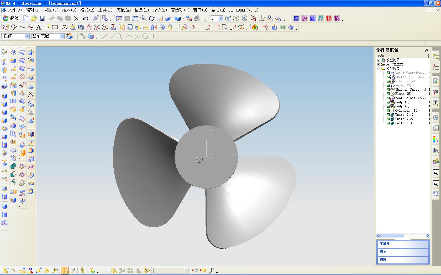Select the Rotate view tool
441x275 pixels.
pos(152,18)
